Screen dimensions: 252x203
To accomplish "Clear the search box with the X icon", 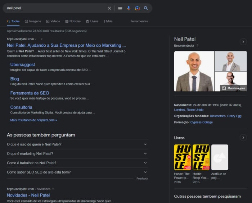I will point(109,8).
